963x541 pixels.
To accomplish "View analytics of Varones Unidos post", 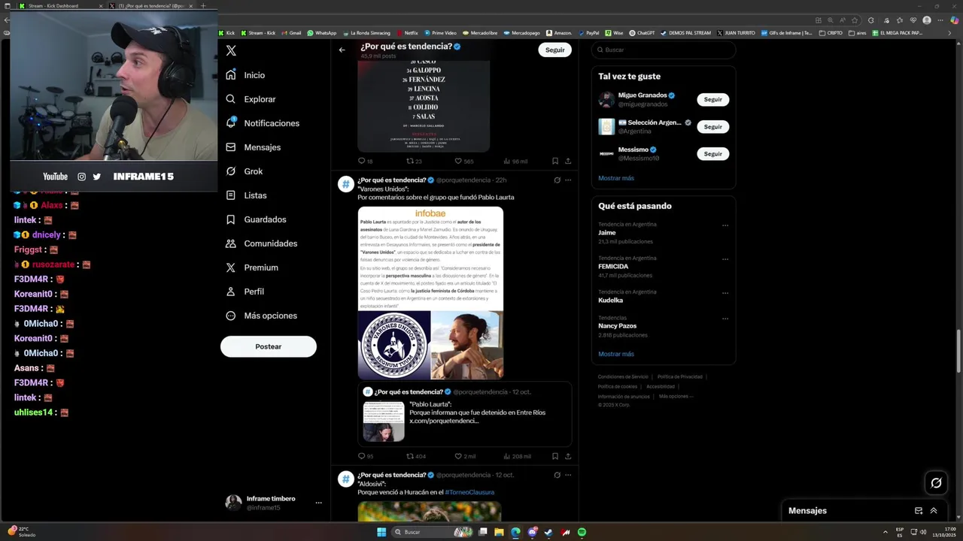I will [517, 456].
